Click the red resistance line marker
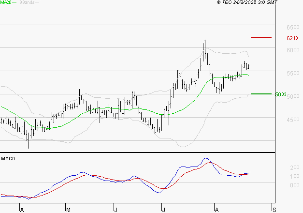This screenshot has height=213, width=303. tap(261, 38)
